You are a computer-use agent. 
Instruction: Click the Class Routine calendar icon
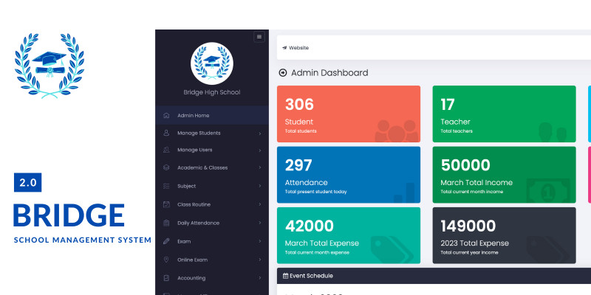pos(166,204)
